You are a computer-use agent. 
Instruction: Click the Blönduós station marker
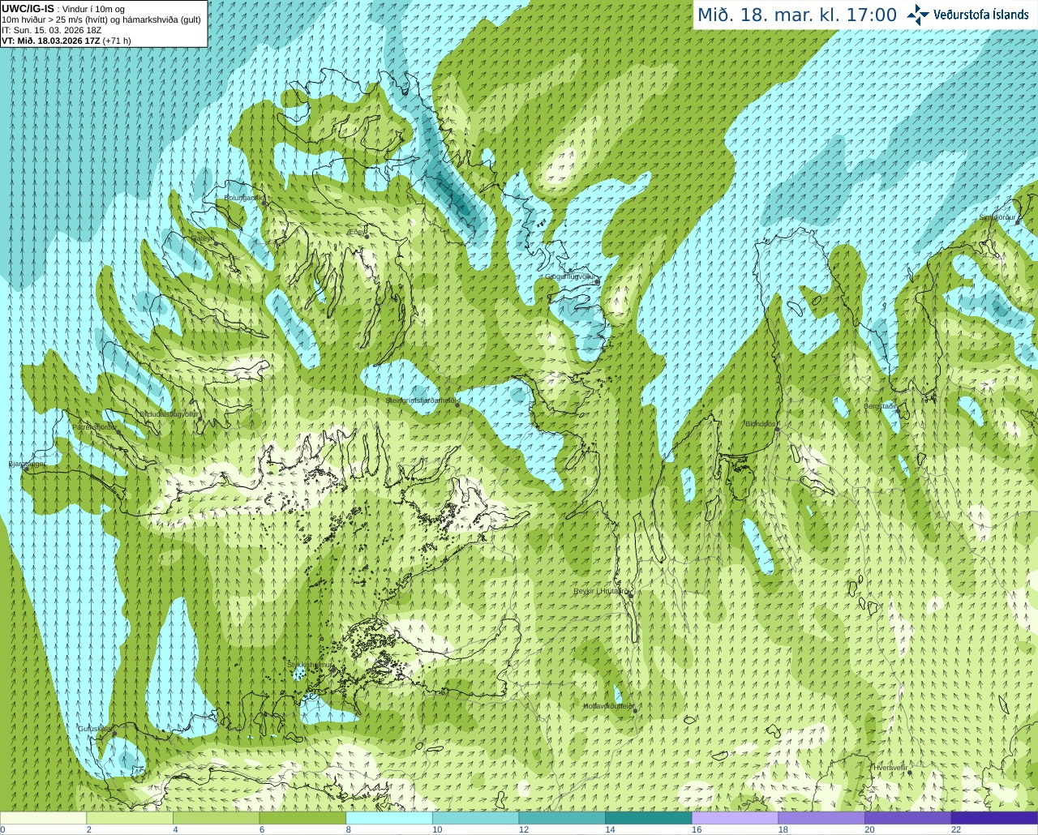777,429
